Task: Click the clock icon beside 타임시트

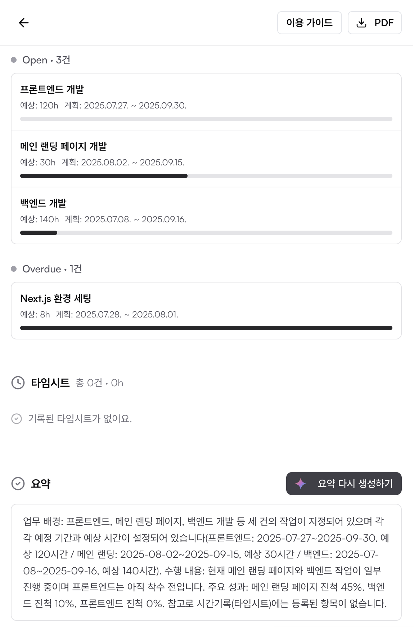Action: point(18,383)
